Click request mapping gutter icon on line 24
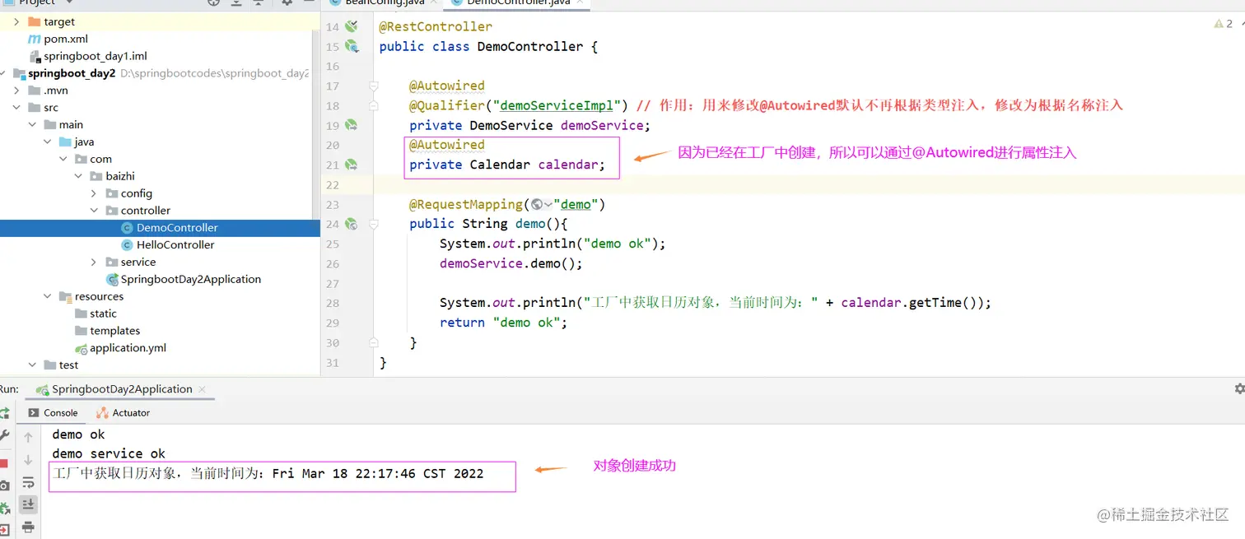Viewport: 1245px width, 539px height. coord(352,224)
